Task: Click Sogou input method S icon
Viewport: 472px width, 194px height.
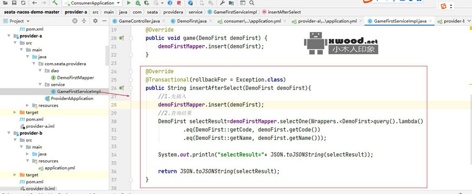Action: point(443,6)
